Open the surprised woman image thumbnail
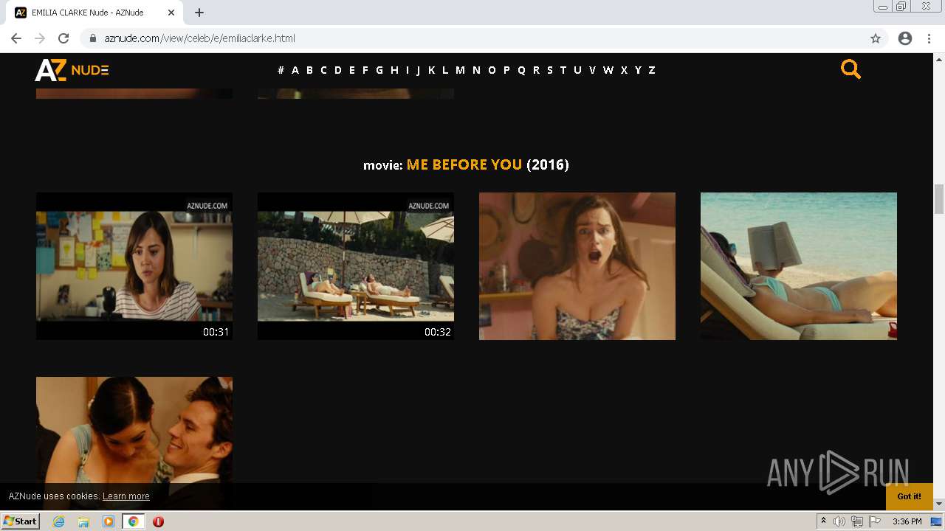Screen dimensions: 945x531 [x=577, y=266]
